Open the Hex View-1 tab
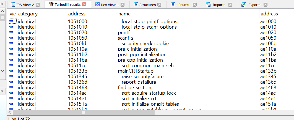This screenshot has height=120, width=294. pos(110,5)
